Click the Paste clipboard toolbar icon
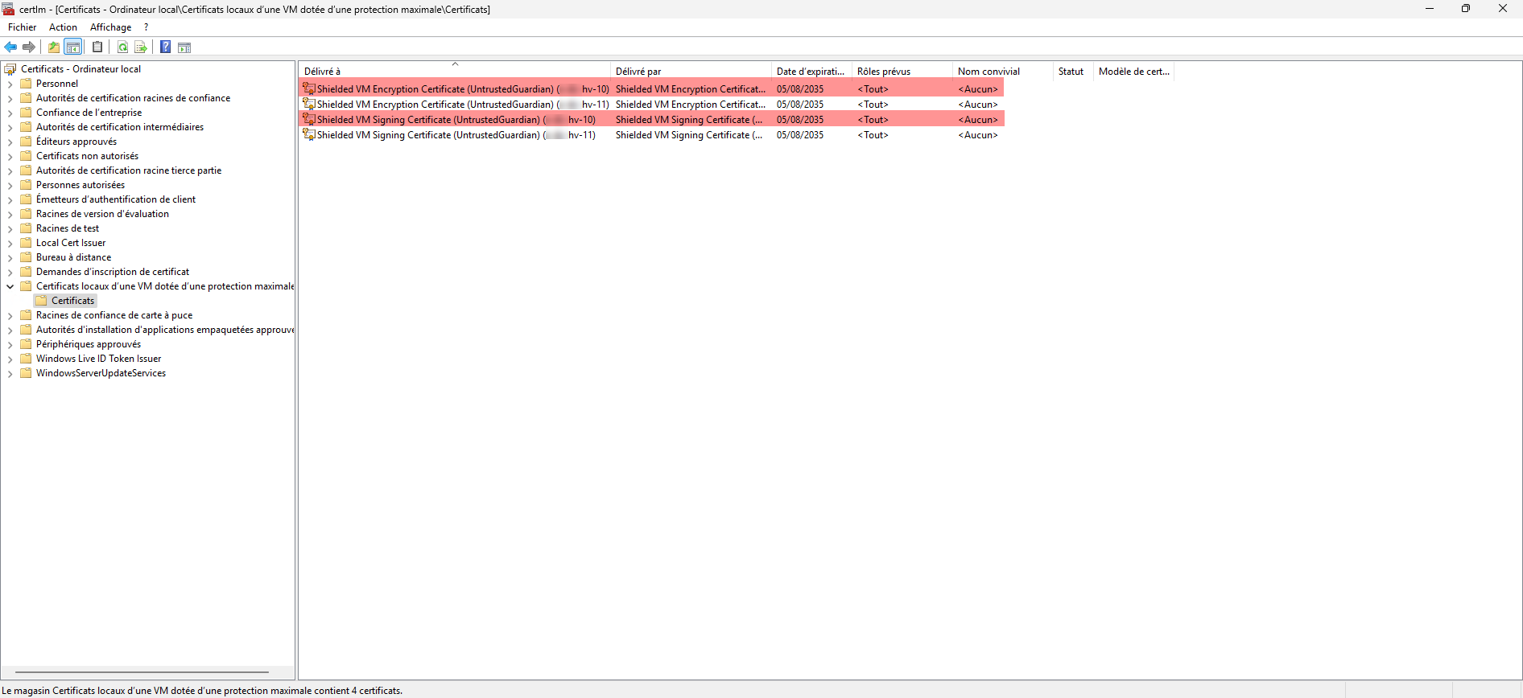The width and height of the screenshot is (1523, 698). tap(97, 47)
